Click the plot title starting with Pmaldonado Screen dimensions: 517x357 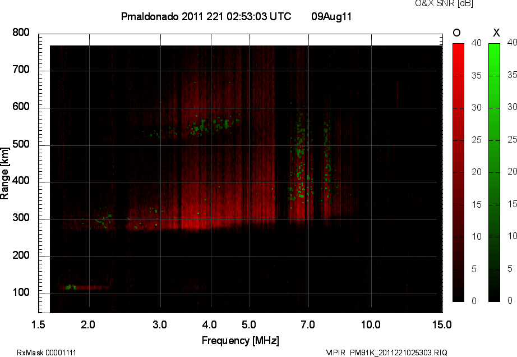[x=206, y=17]
